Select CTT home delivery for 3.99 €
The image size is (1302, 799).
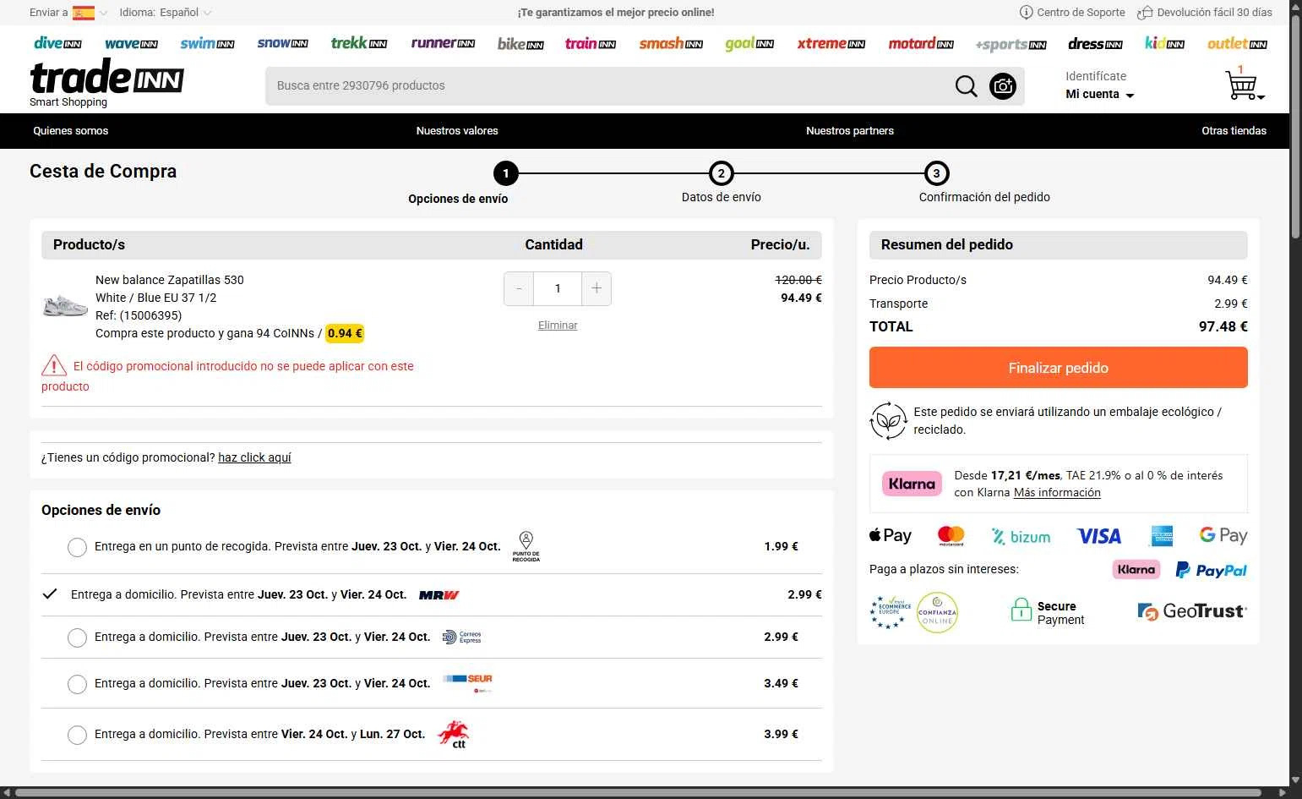(77, 735)
